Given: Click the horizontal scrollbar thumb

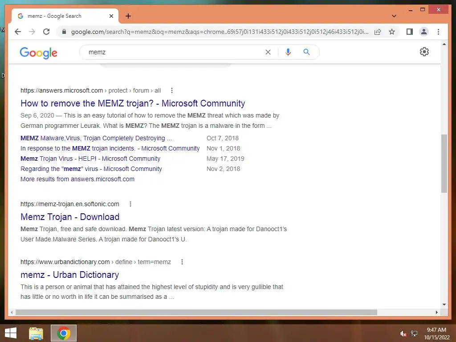Looking at the screenshot, I should (x=196, y=312).
